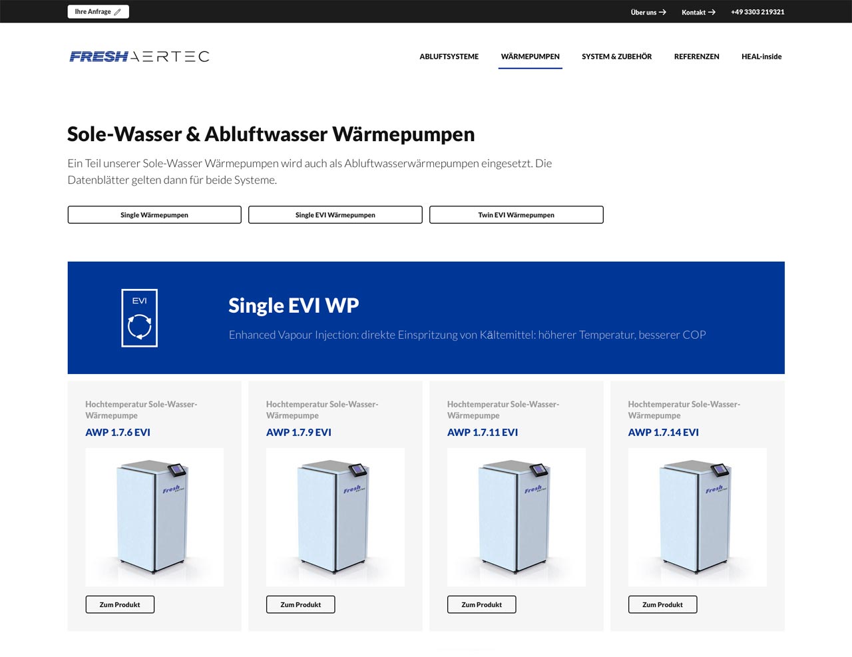This screenshot has height=657, width=852.
Task: Click the EVI heat pump icon
Action: (139, 318)
